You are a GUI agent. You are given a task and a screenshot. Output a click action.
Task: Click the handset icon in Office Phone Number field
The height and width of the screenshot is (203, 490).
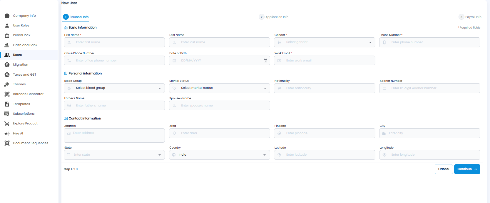[69, 61]
